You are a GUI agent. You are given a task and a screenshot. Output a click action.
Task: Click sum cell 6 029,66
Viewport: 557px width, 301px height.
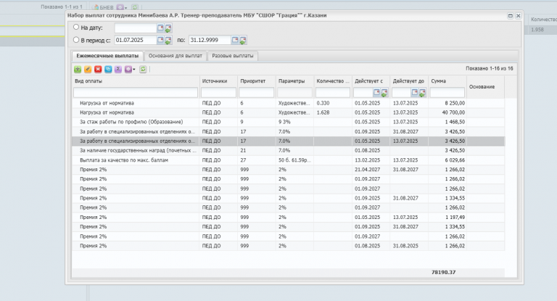455,160
